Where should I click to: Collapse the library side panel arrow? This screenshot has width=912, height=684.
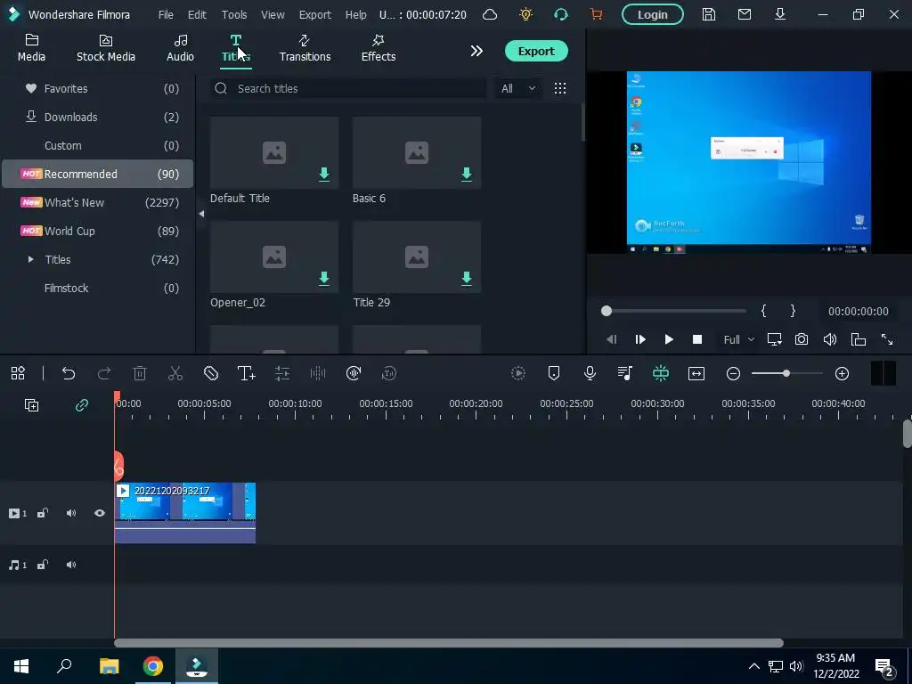201,214
